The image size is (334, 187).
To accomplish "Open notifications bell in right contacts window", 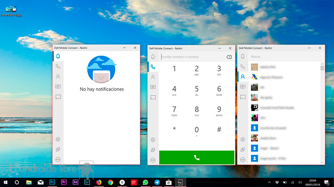I will (x=243, y=57).
